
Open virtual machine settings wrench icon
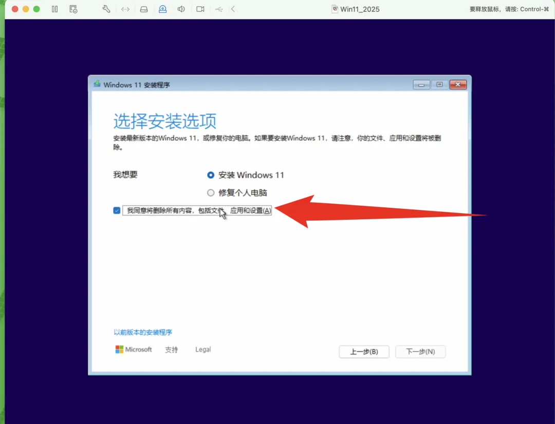click(x=106, y=9)
